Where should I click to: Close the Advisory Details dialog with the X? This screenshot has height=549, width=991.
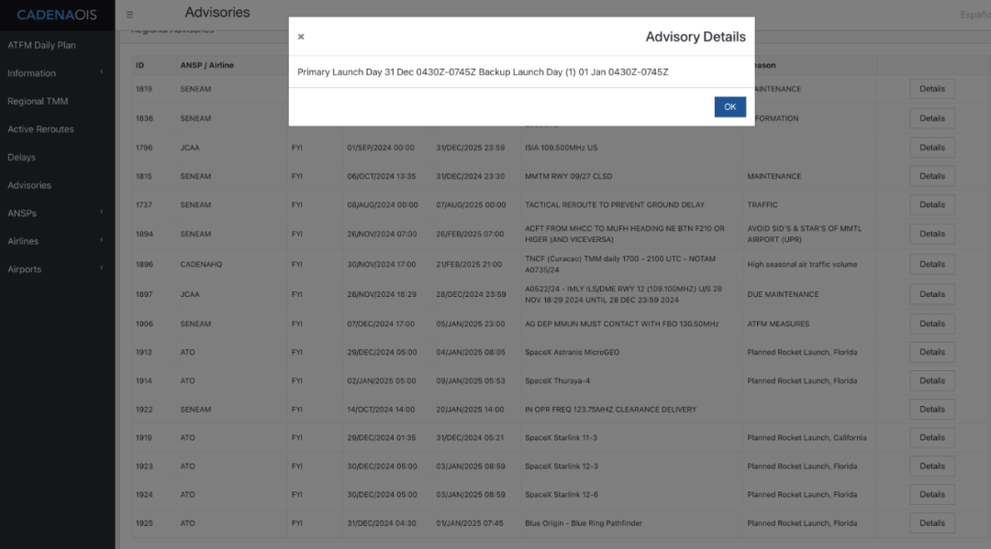click(301, 37)
